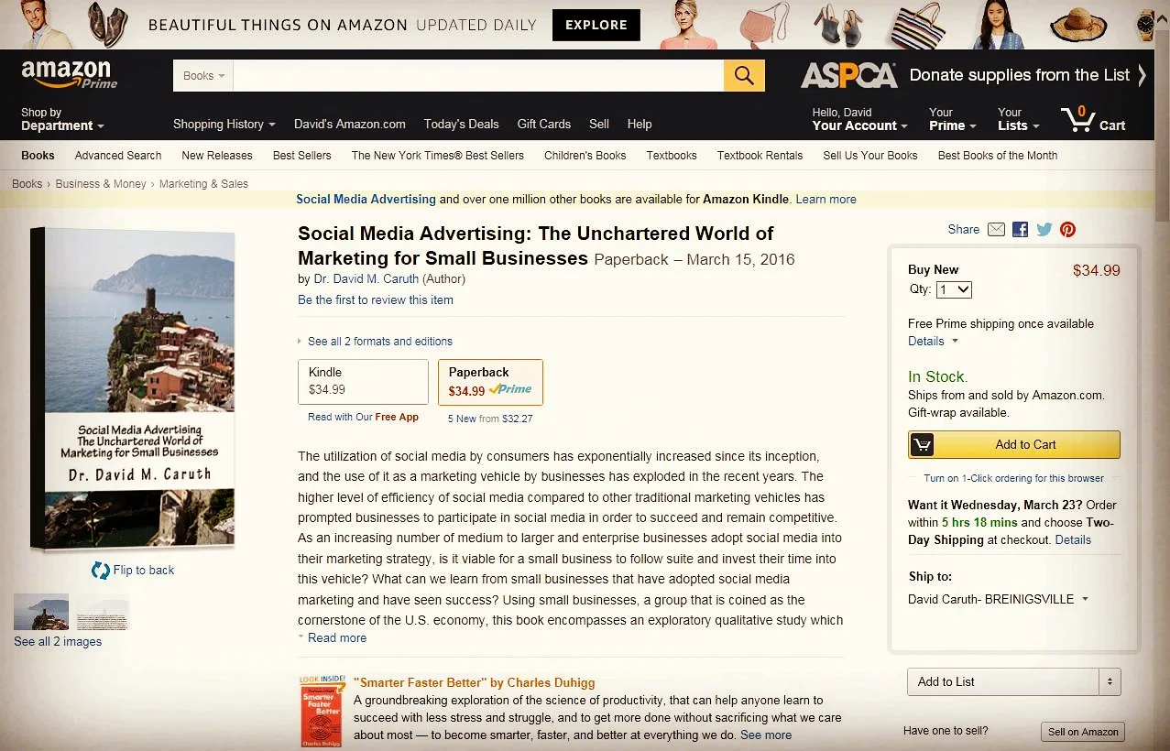This screenshot has height=751, width=1170.
Task: Share the book on Facebook
Action: pyautogui.click(x=1020, y=229)
